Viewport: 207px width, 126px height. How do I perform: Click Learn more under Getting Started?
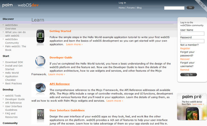pyautogui.click(x=74, y=45)
